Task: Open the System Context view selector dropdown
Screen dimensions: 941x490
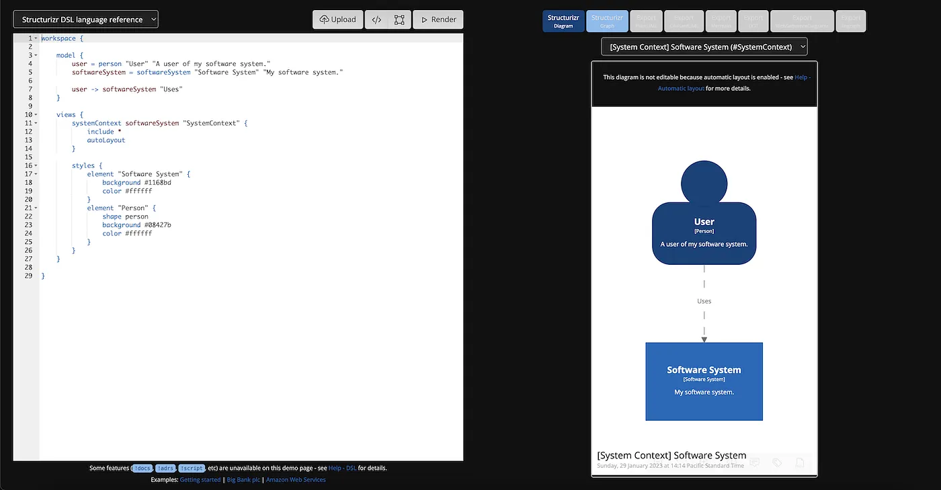Action: (704, 47)
